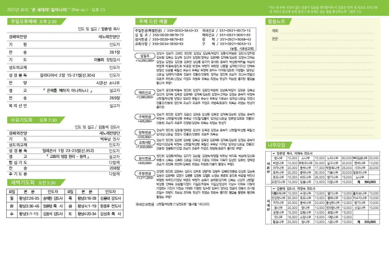Click the passage '빌레몬서 1장 23-25절(신.352)'
The width and height of the screenshot is (389, 275).
pos(68,151)
